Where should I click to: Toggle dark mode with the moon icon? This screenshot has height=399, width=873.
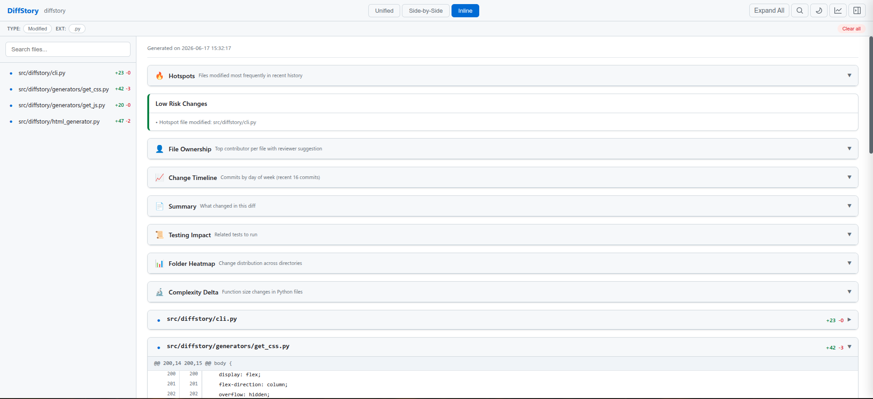point(819,10)
